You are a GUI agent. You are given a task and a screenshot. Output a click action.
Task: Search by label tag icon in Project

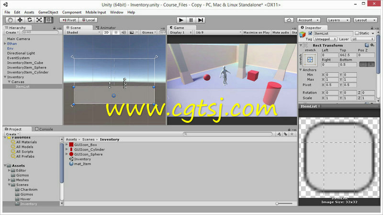(x=285, y=134)
